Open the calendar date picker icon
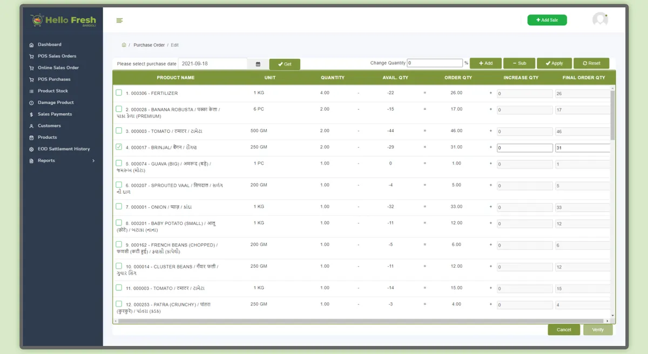The width and height of the screenshot is (648, 354). [258, 64]
